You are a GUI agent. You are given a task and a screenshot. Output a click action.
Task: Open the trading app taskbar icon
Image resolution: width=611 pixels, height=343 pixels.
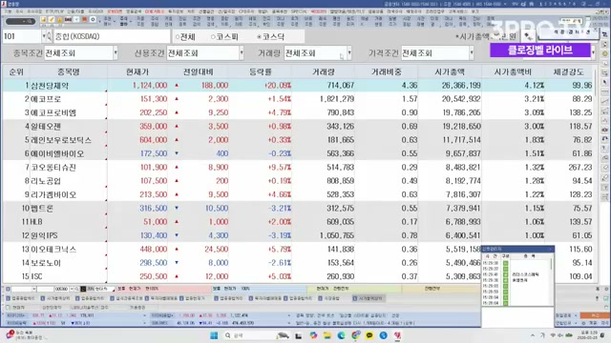point(397,335)
